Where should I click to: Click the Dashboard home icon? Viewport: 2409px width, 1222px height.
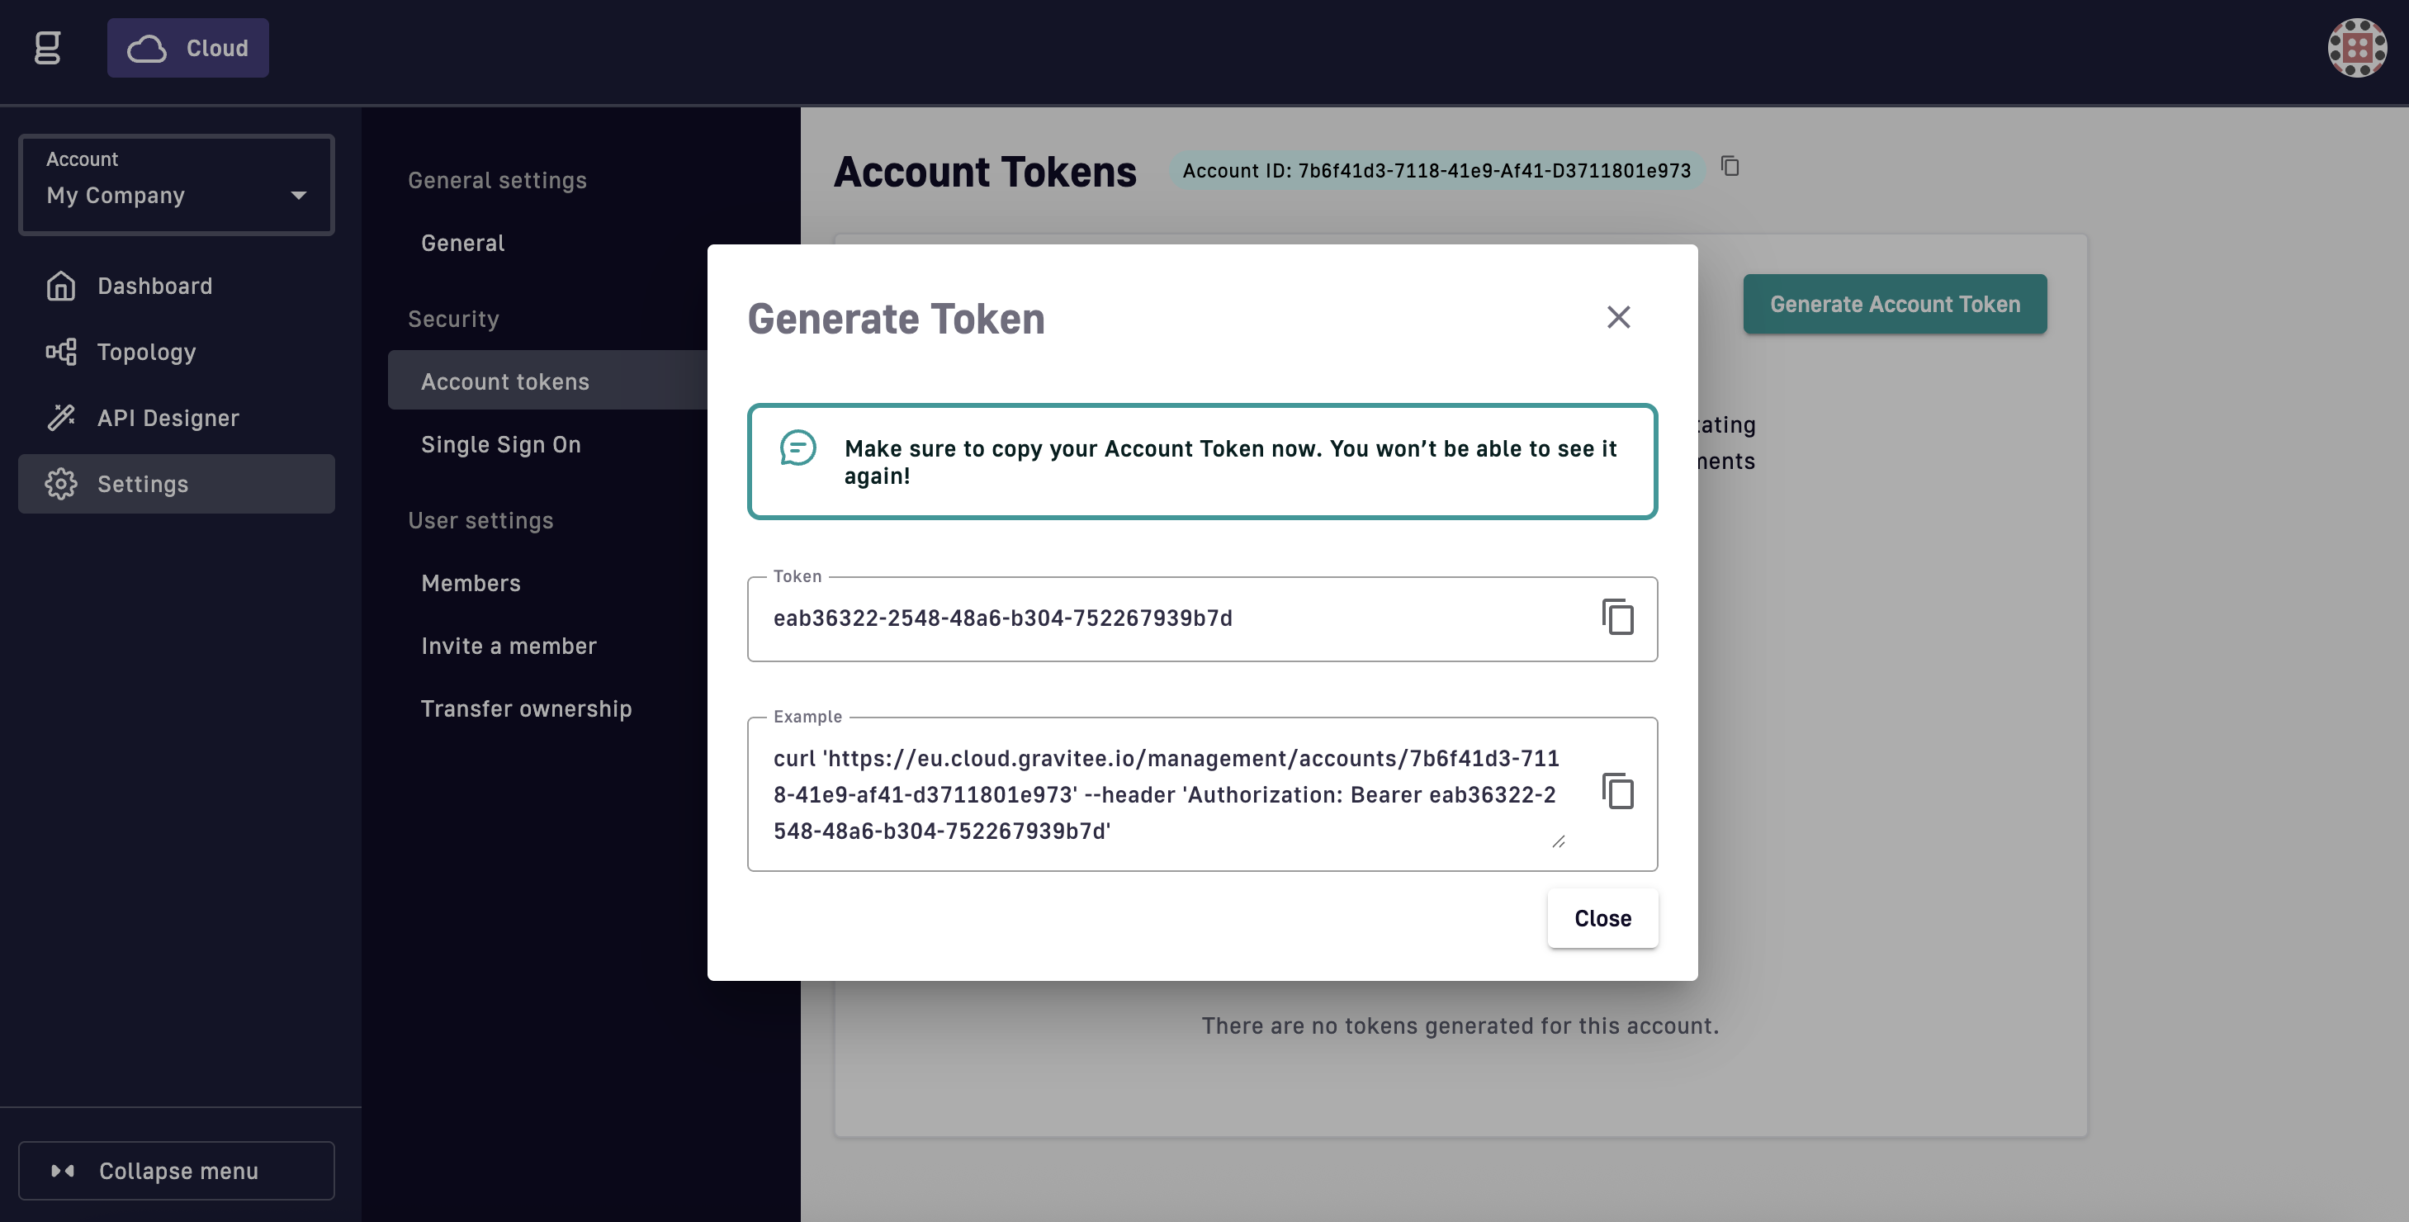(61, 287)
